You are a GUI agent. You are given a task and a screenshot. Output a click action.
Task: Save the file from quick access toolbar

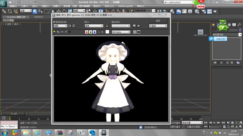[19, 2]
